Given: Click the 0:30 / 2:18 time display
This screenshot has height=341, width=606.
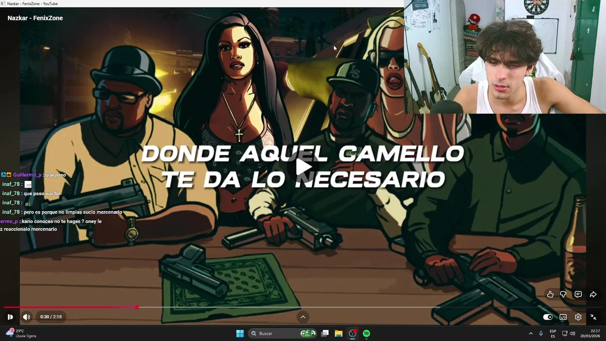Looking at the screenshot, I should (51, 317).
